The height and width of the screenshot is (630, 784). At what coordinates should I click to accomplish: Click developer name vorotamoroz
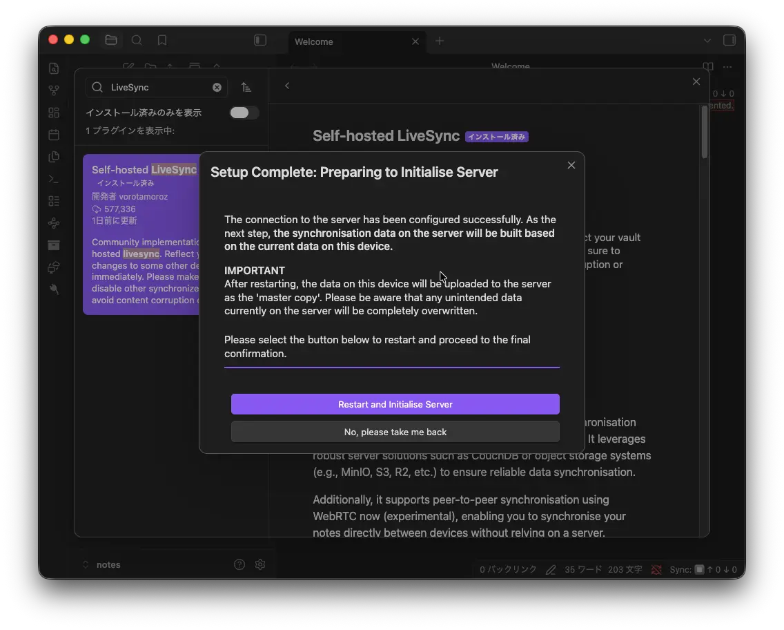[x=144, y=197]
